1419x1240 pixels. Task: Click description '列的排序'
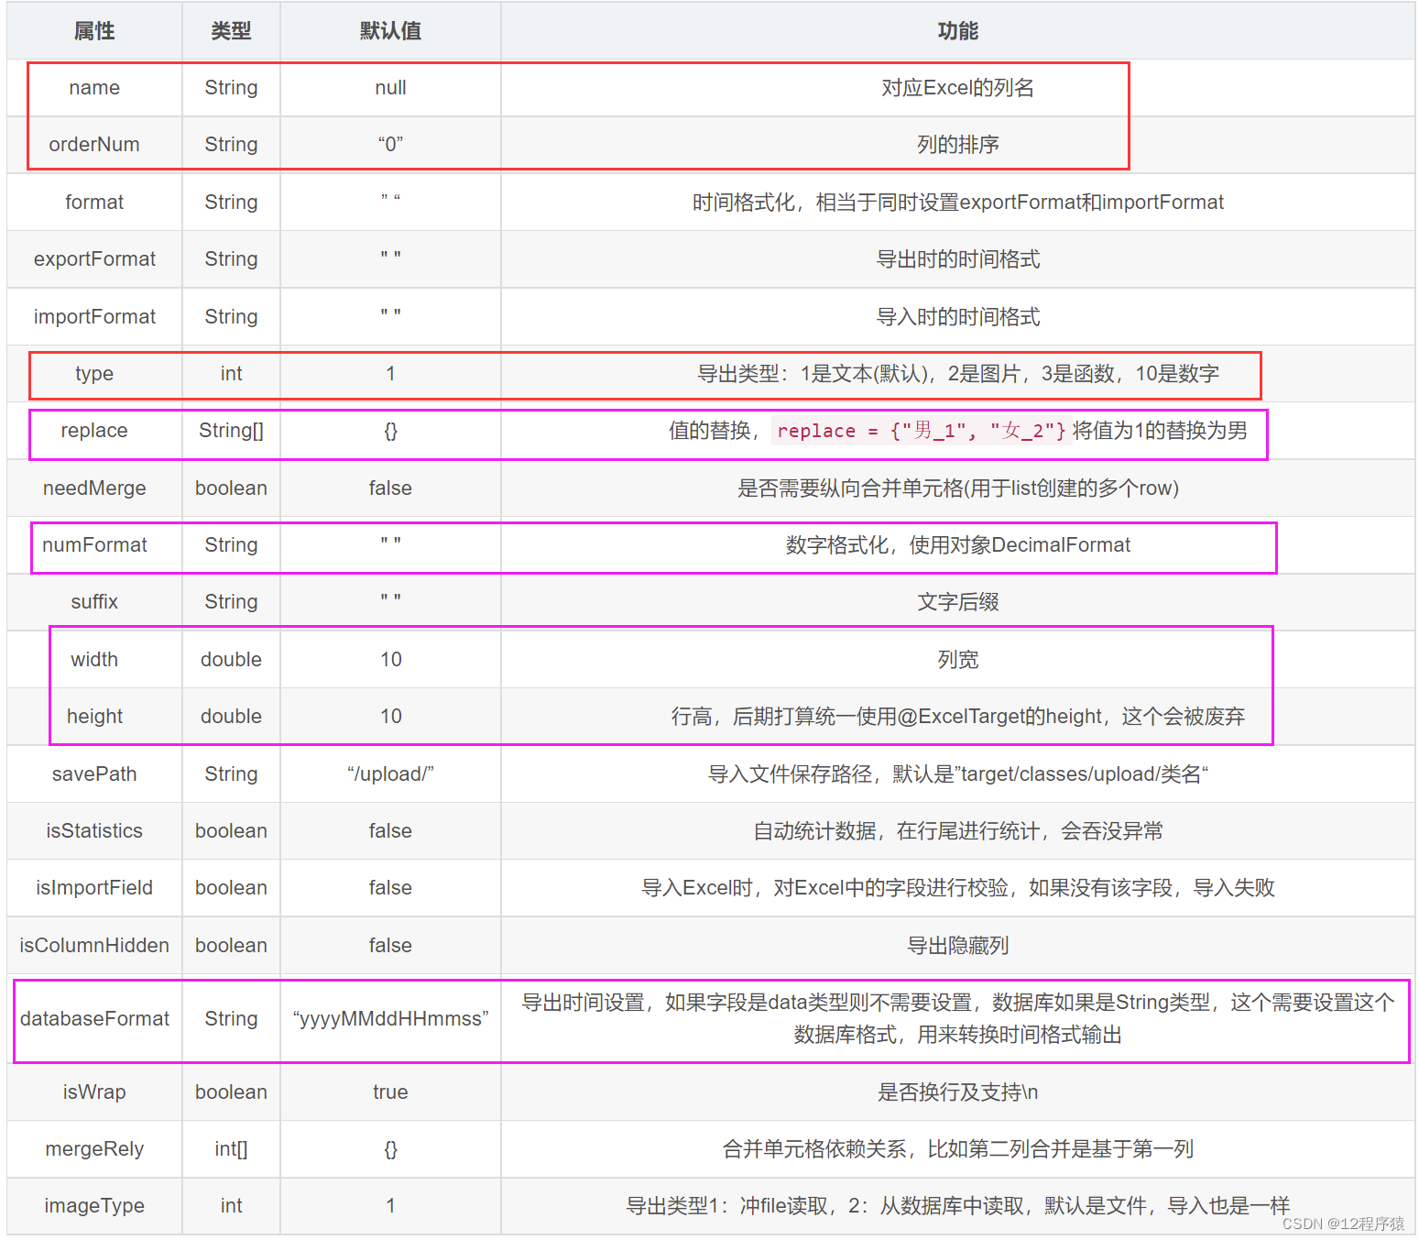coord(957,145)
